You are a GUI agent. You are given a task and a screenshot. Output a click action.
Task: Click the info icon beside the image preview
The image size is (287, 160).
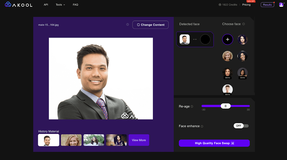tap(128, 24)
